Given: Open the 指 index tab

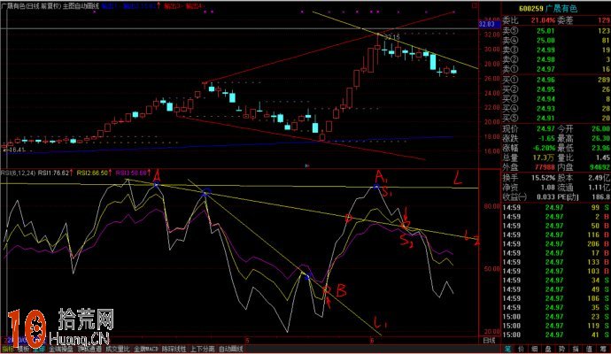Looking at the screenshot, I should click(x=576, y=349).
